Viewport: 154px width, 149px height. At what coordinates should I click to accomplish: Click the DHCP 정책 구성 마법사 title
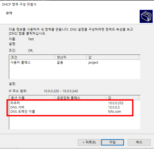pos(19,4)
